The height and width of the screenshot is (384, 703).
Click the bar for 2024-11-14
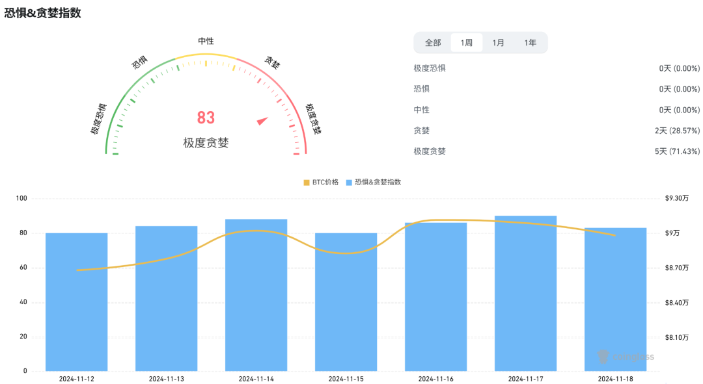[256, 295]
